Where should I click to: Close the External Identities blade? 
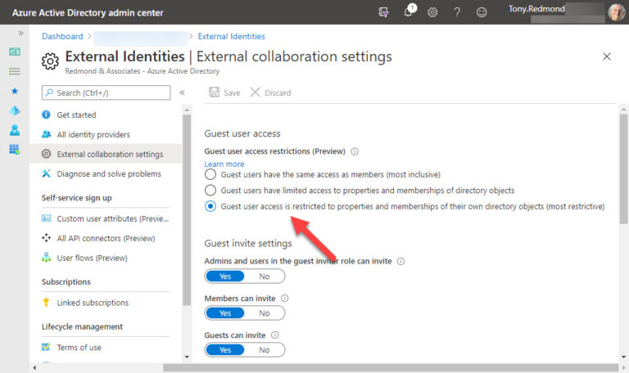[607, 56]
